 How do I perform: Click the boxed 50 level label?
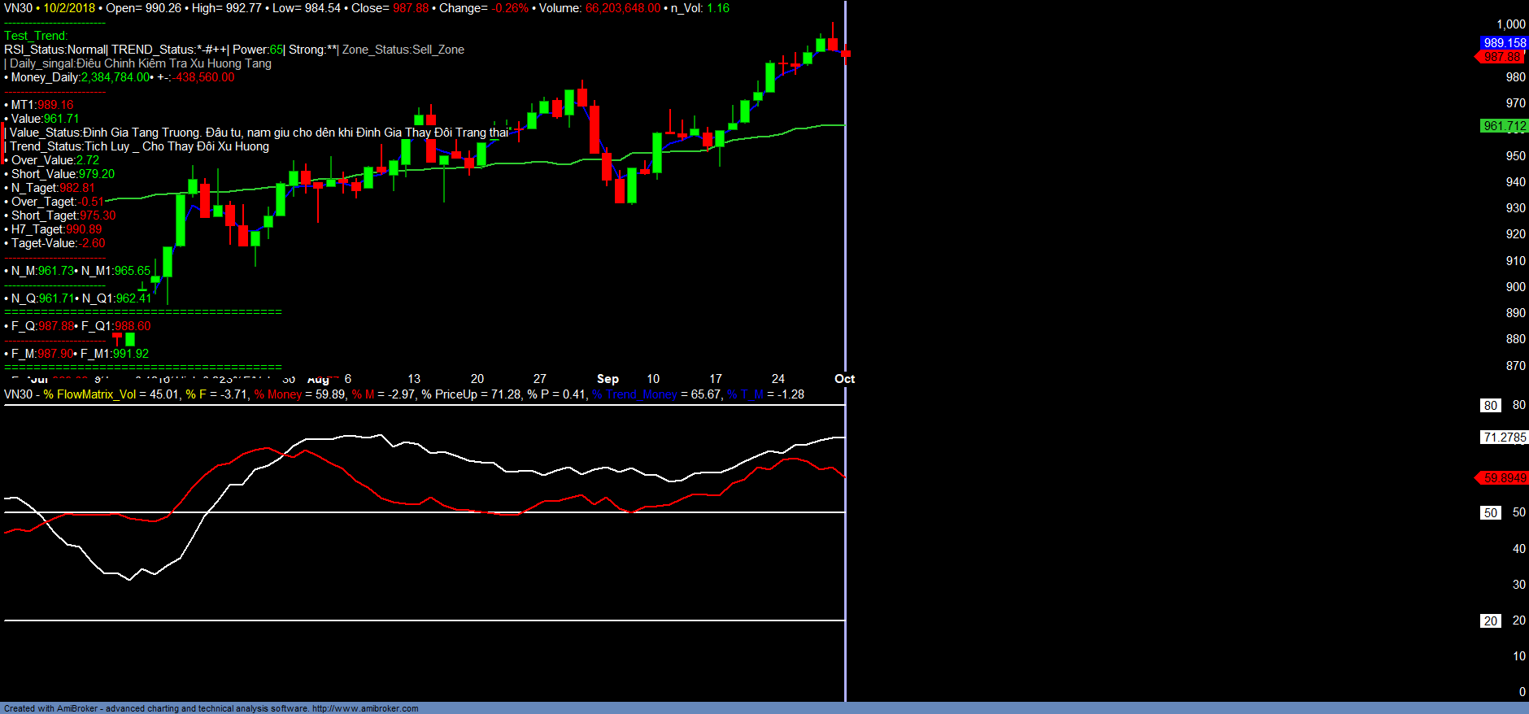point(1490,513)
